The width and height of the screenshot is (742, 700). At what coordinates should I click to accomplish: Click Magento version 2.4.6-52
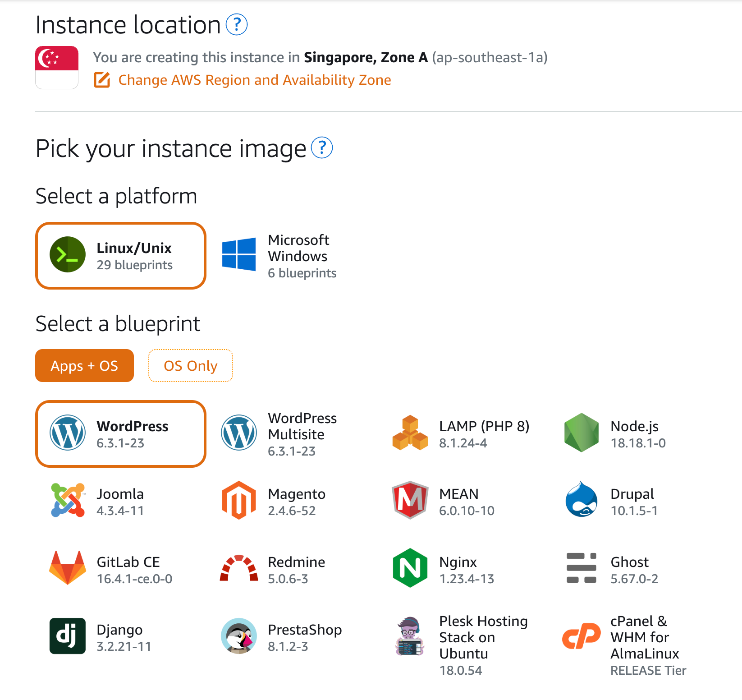(x=292, y=511)
